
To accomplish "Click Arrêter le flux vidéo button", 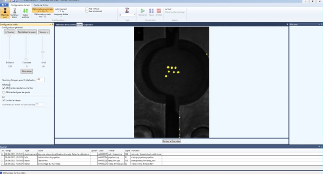I will 172,141.
